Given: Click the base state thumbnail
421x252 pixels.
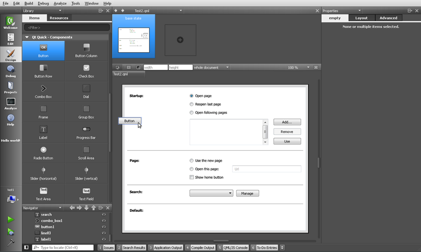Looking at the screenshot, I should [x=134, y=40].
